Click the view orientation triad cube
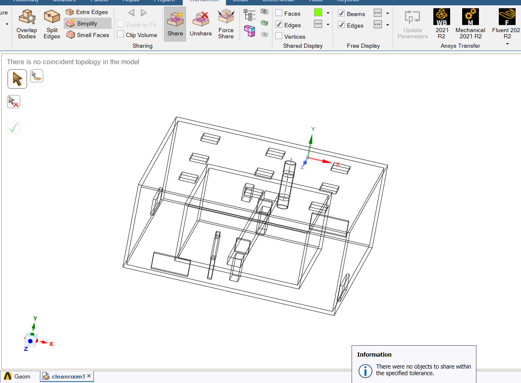Image resolution: width=521 pixels, height=383 pixels. click(x=31, y=341)
